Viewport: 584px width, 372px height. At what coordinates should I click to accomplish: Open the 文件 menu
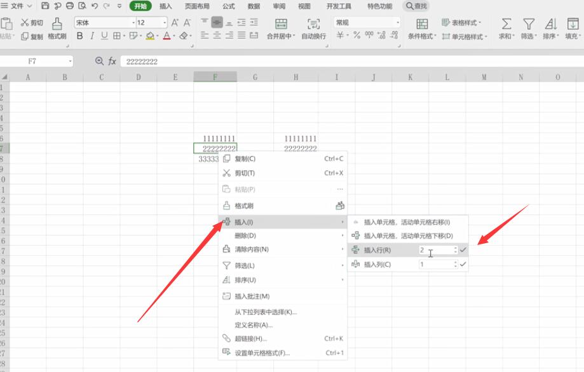point(17,6)
